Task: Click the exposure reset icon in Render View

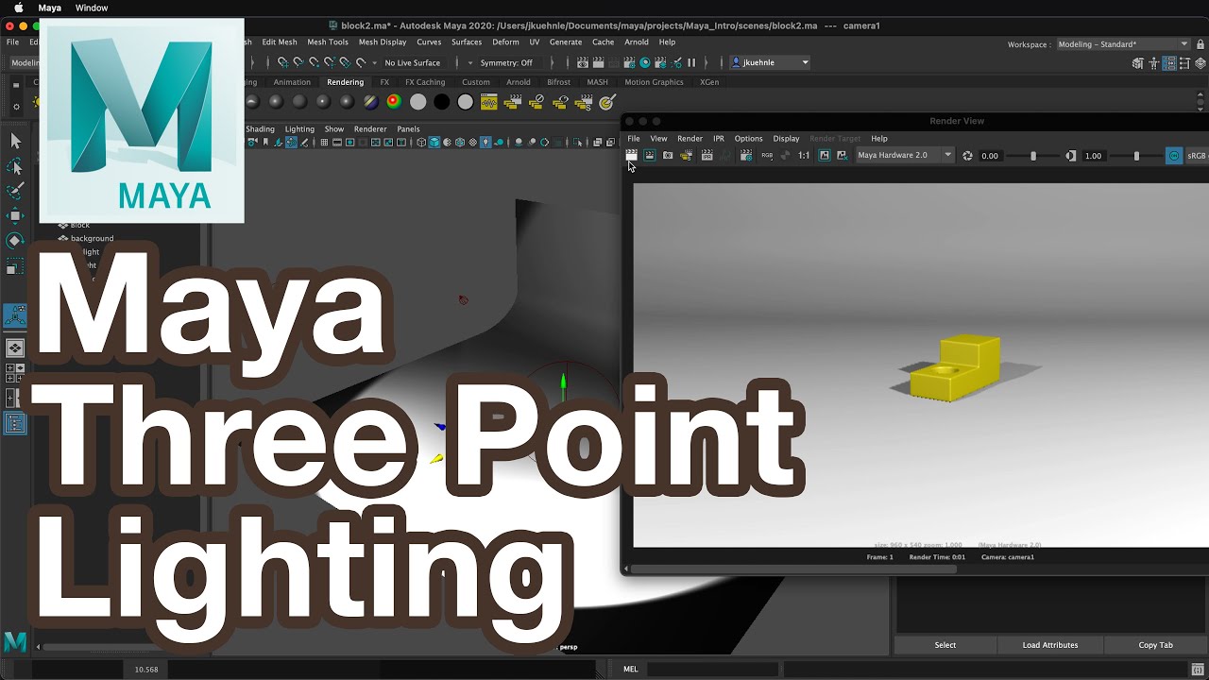Action: (967, 155)
